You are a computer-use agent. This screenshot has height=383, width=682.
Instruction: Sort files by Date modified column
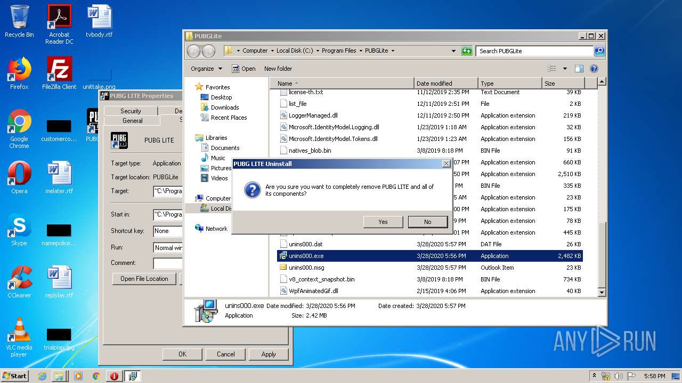(x=446, y=84)
